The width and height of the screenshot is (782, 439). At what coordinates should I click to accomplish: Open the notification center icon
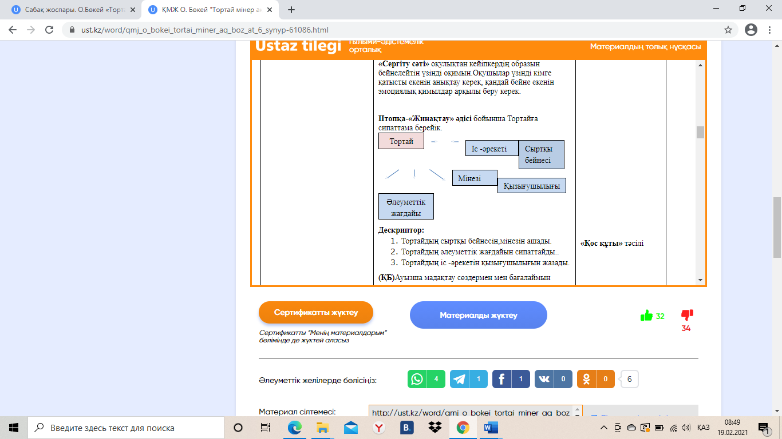[x=763, y=428]
